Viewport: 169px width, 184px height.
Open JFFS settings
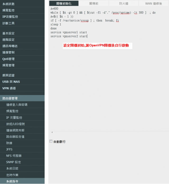22,149
